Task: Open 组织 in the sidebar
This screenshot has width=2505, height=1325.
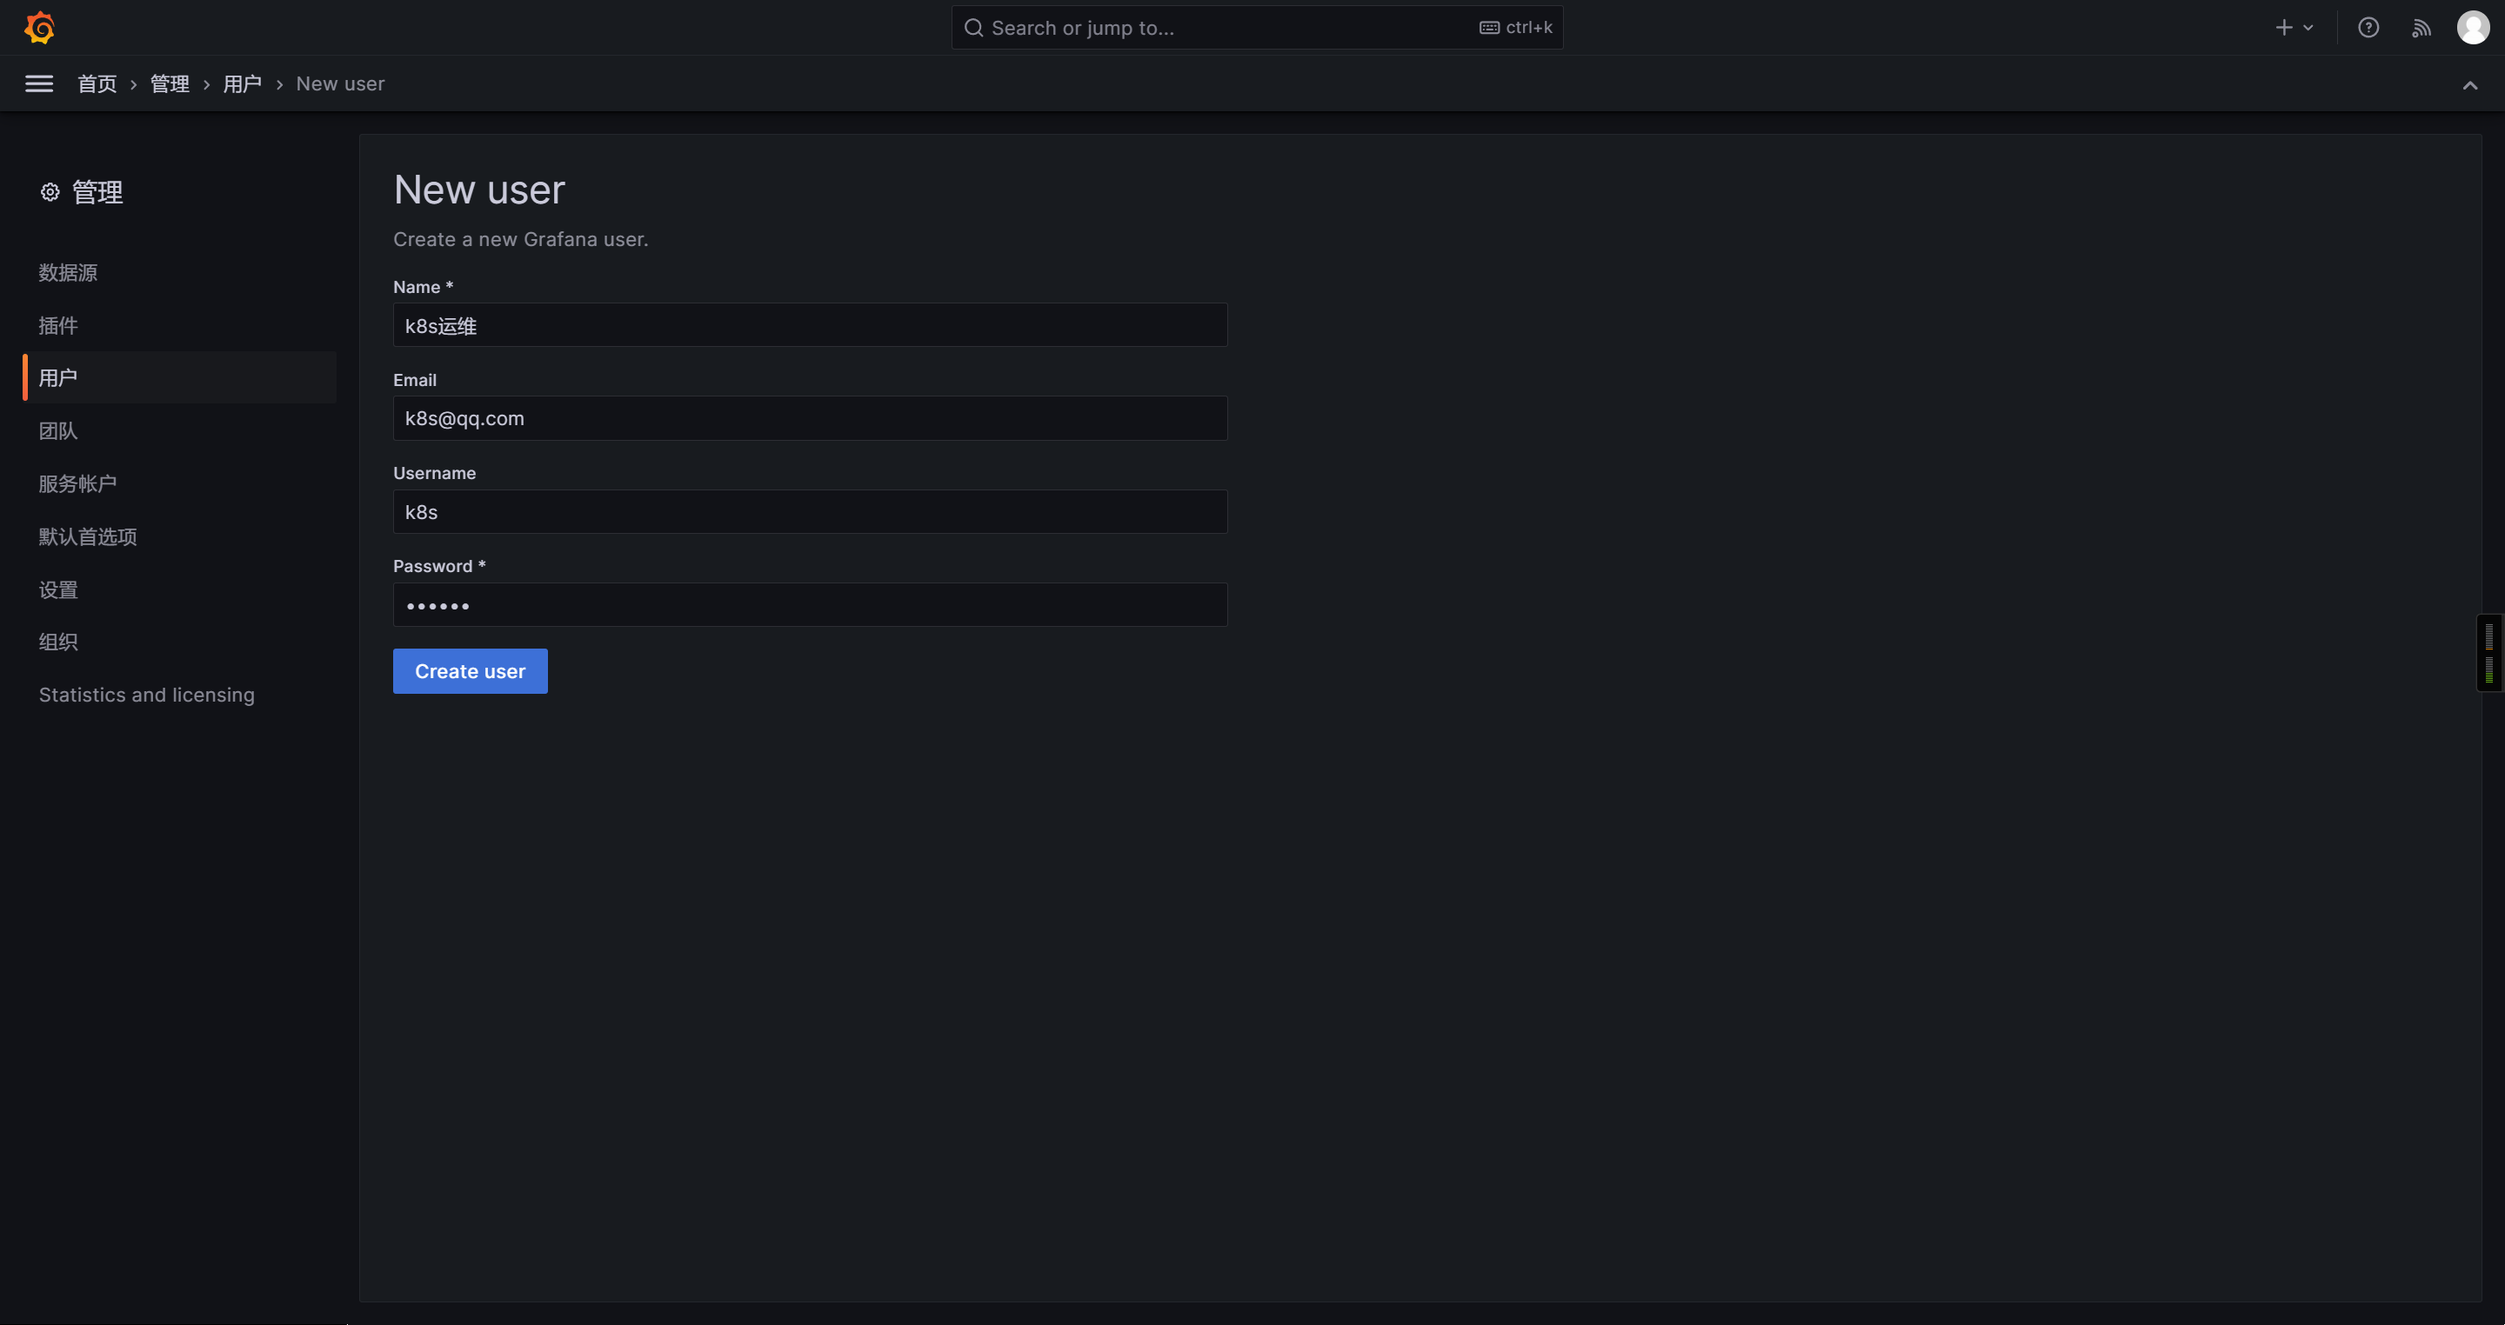Action: coord(58,642)
